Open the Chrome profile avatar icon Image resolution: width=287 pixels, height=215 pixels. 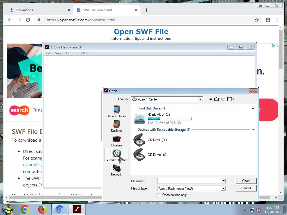(268, 20)
